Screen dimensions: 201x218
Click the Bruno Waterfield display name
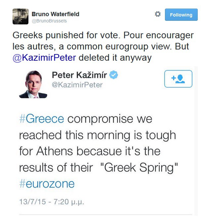point(55,14)
